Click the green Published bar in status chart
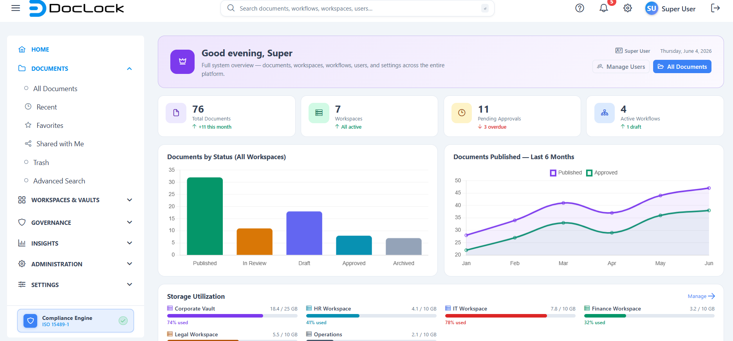 [x=205, y=216]
